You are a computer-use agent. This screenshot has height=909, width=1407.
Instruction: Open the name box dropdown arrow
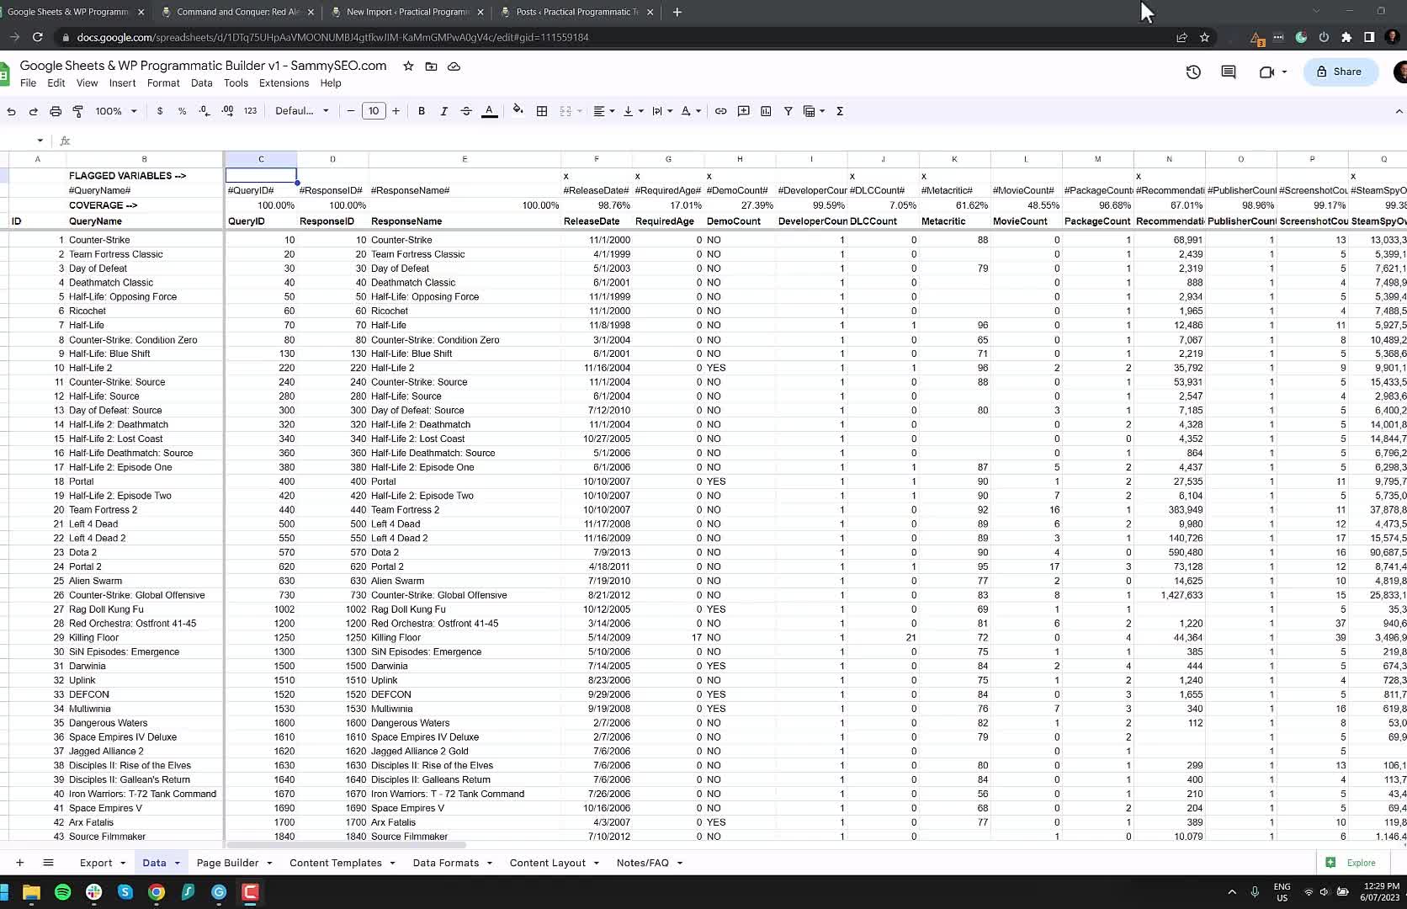pyautogui.click(x=40, y=141)
